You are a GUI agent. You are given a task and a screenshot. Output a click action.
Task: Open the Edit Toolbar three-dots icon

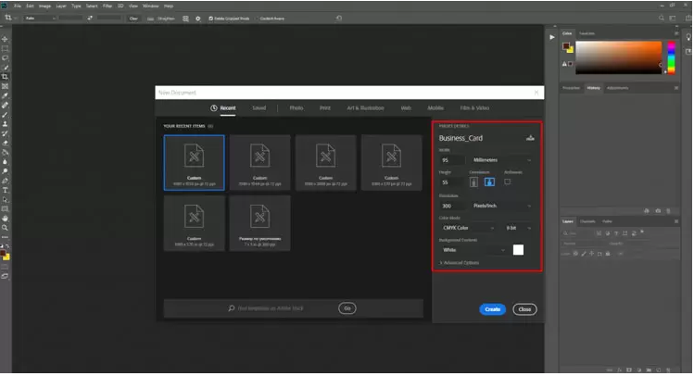[5, 237]
